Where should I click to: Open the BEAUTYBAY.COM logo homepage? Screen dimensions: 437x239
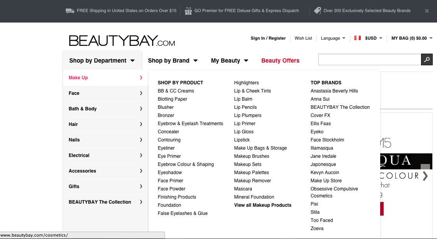(x=122, y=41)
